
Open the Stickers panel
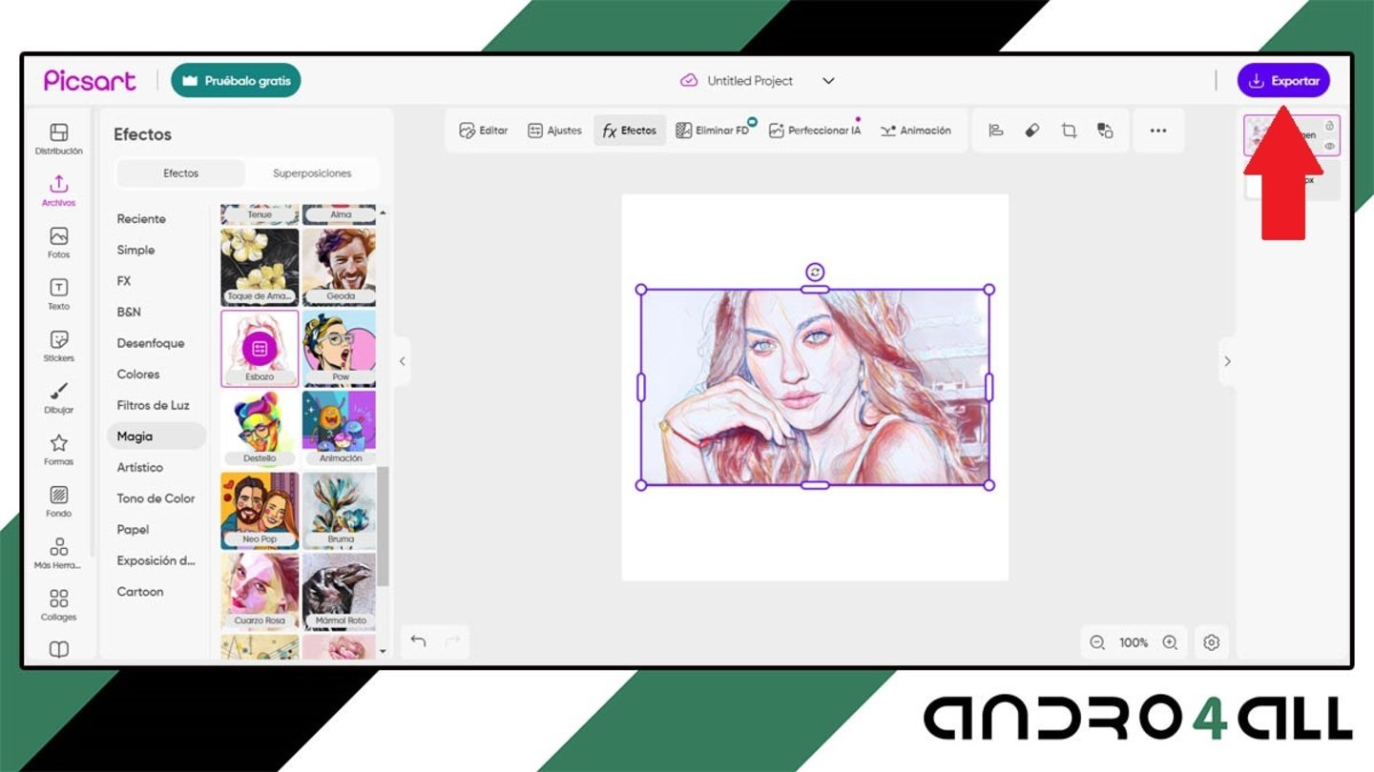(x=58, y=346)
